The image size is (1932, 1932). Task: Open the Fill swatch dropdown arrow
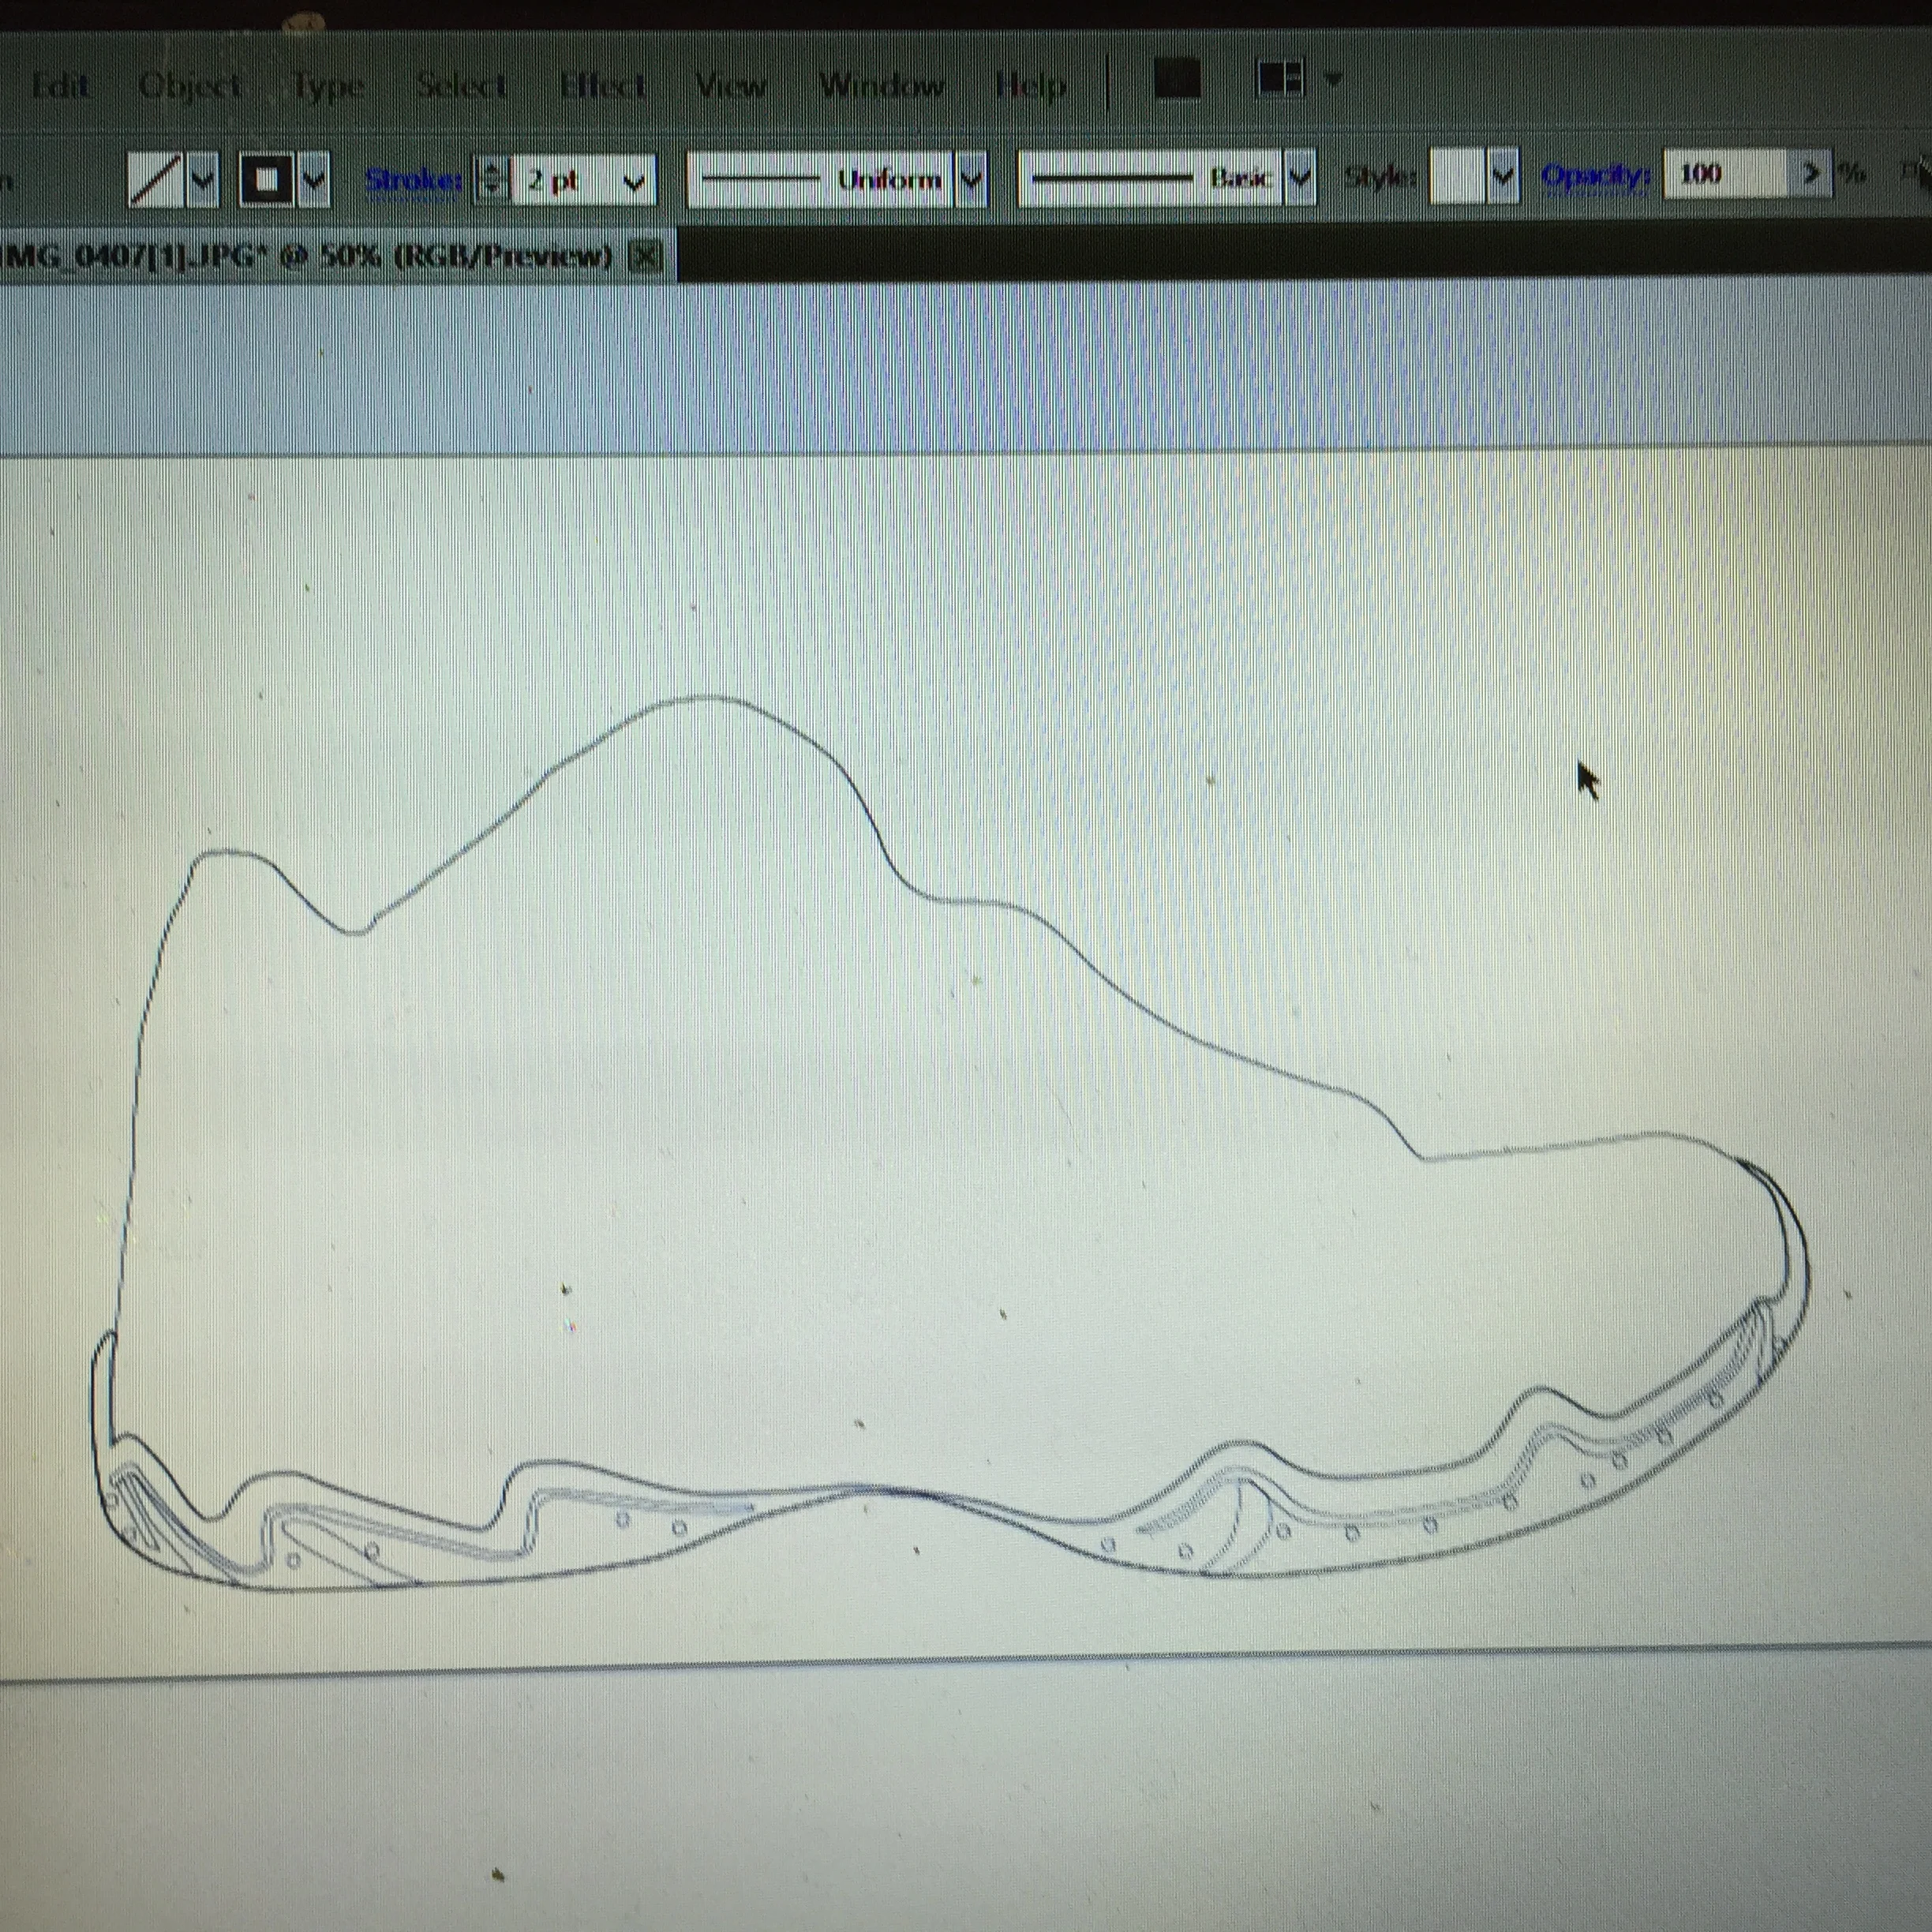(x=203, y=181)
